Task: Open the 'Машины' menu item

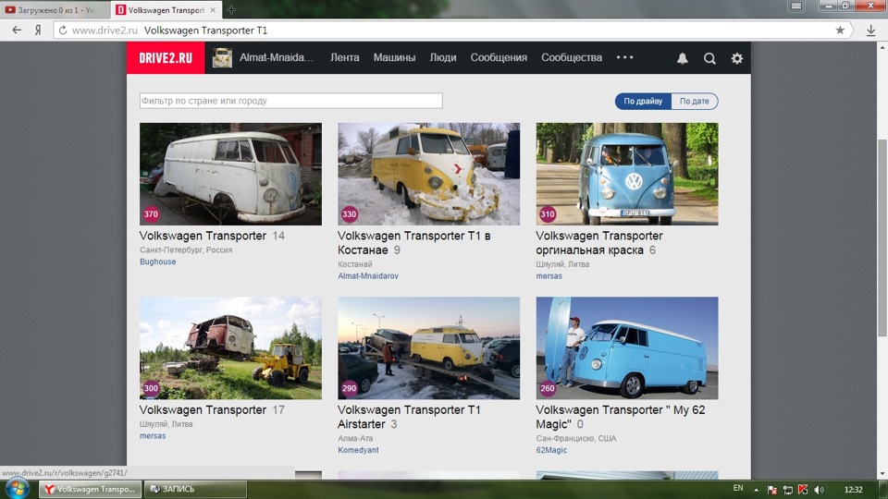Action: click(394, 57)
